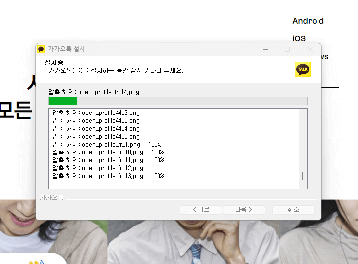
Task: Close the KakaoTalk installer window
Action: [310, 49]
